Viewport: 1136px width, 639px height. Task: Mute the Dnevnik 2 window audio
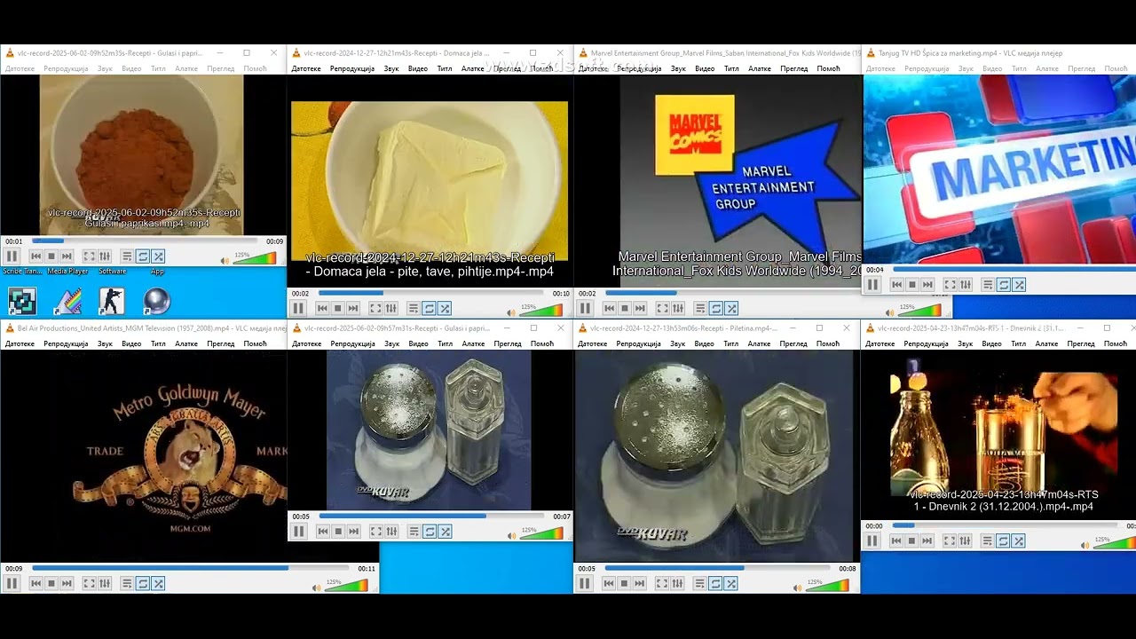click(1085, 544)
